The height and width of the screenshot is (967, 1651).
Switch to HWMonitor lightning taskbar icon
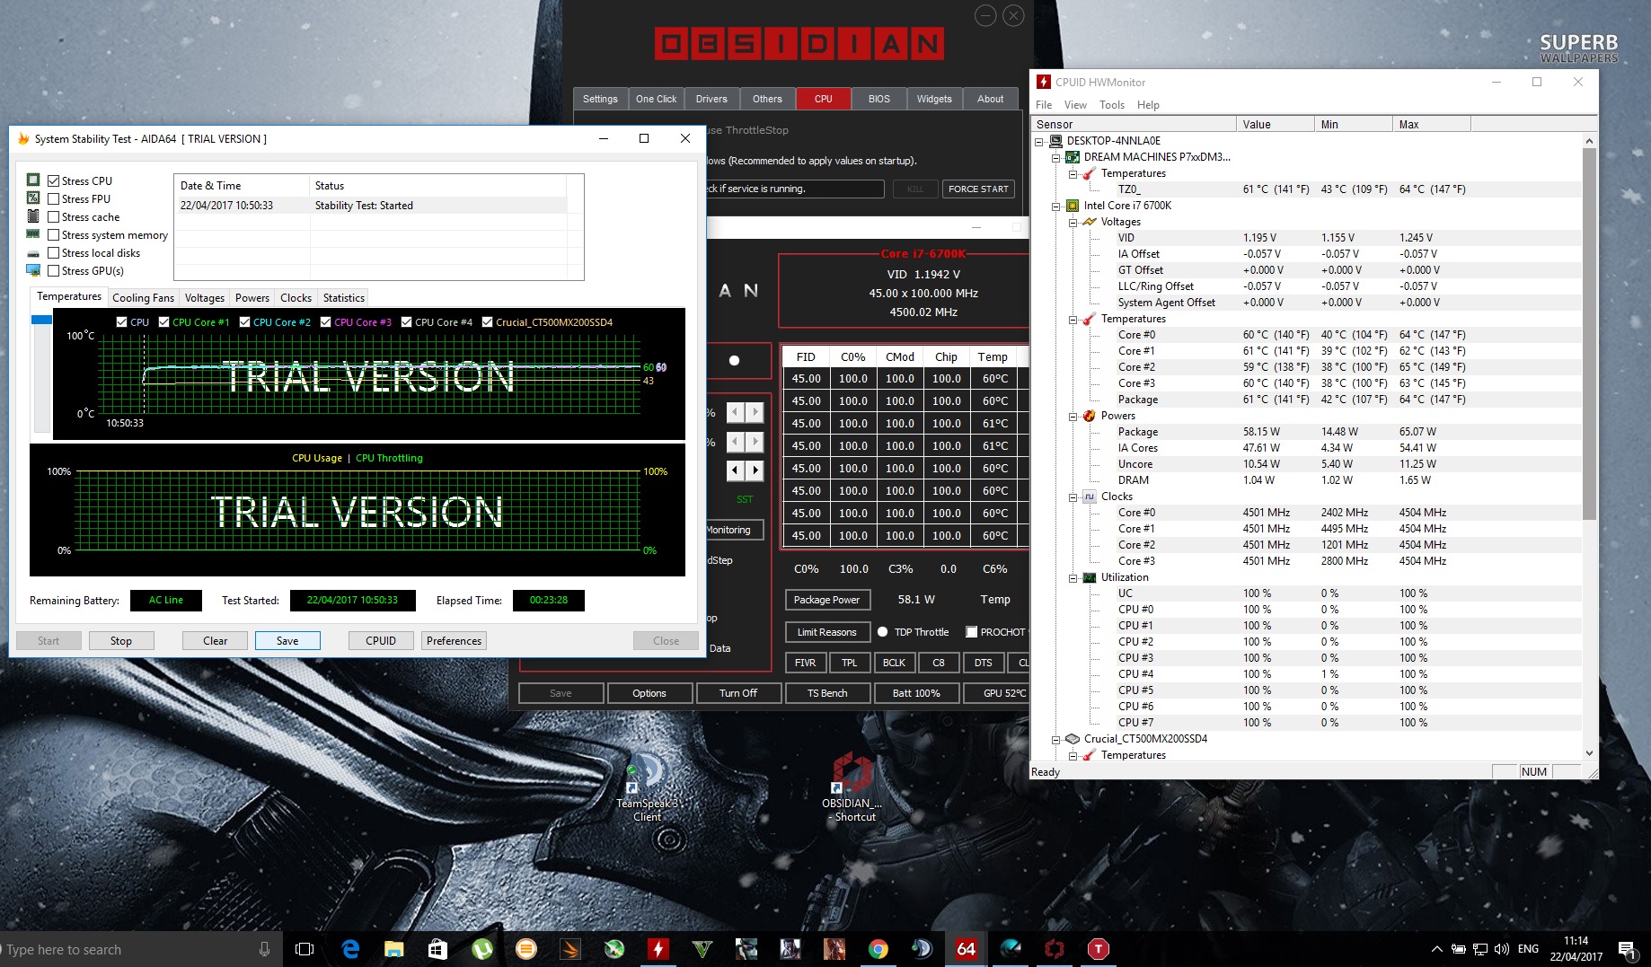pos(658,949)
